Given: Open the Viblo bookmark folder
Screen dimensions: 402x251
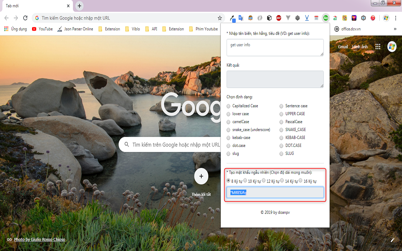Looking at the screenshot, I should [x=133, y=29].
